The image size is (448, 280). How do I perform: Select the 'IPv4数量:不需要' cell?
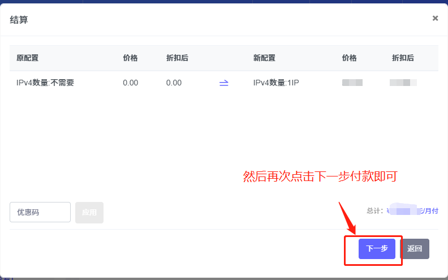click(45, 83)
